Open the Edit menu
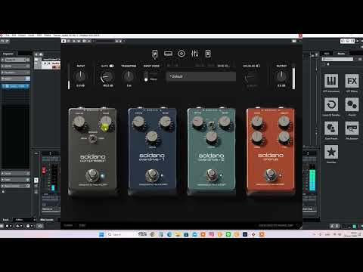Viewport: 363px width, 272px height. coord(14,36)
